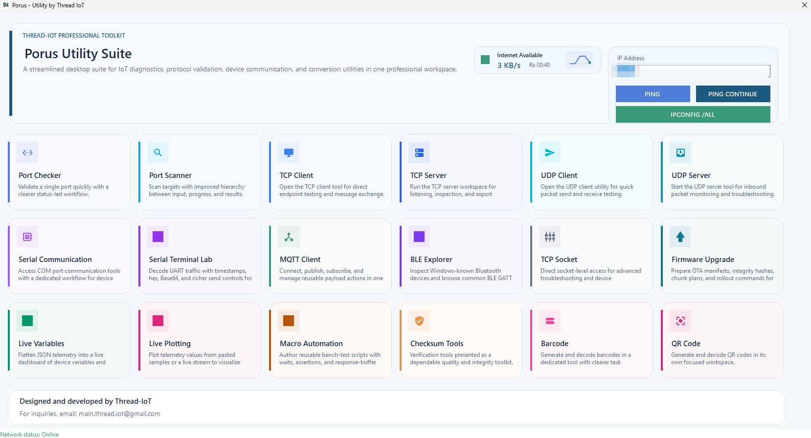Screen dimensions: 811x438
Task: Click the Macro Automation card title
Action: tap(311, 344)
